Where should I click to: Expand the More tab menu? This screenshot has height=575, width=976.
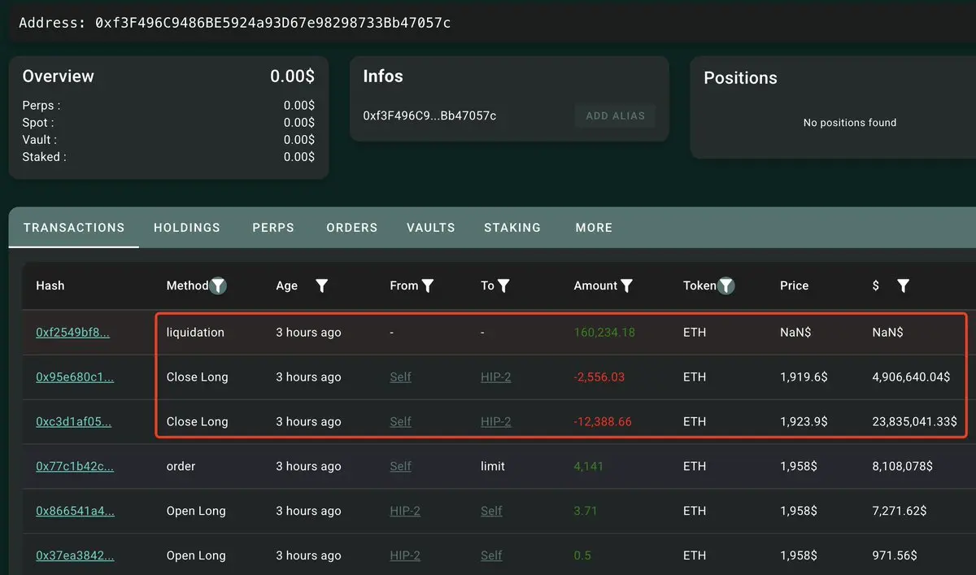click(x=594, y=228)
